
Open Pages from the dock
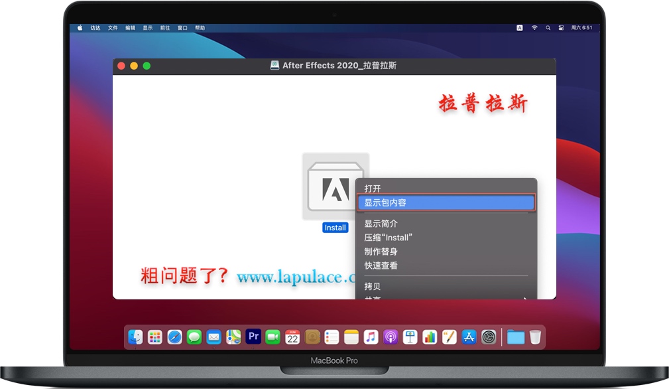point(450,337)
